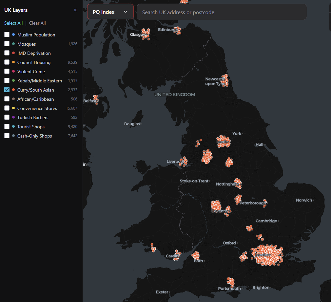Viewport: 331px width, 302px height.
Task: Click the UK Layers panel title
Action: (16, 10)
